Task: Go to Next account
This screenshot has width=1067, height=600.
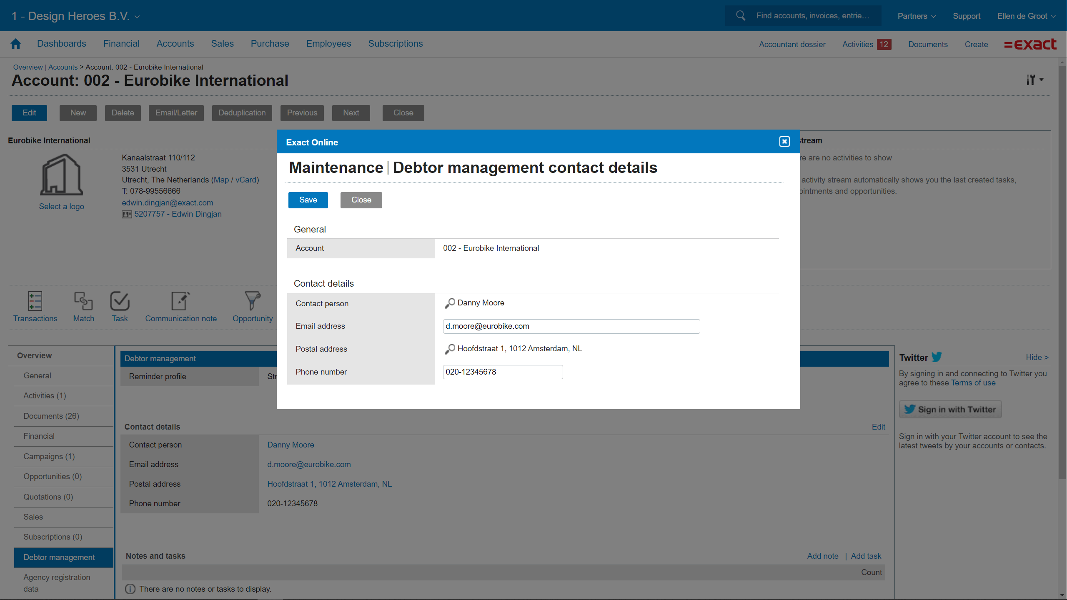Action: click(x=351, y=113)
